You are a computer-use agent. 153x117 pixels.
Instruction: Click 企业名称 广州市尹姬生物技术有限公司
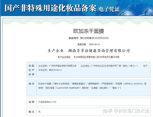[x=57, y=66]
